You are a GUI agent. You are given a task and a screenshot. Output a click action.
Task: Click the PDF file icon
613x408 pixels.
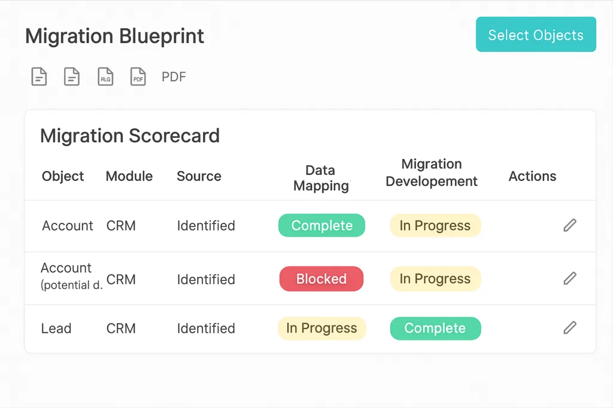tap(138, 76)
